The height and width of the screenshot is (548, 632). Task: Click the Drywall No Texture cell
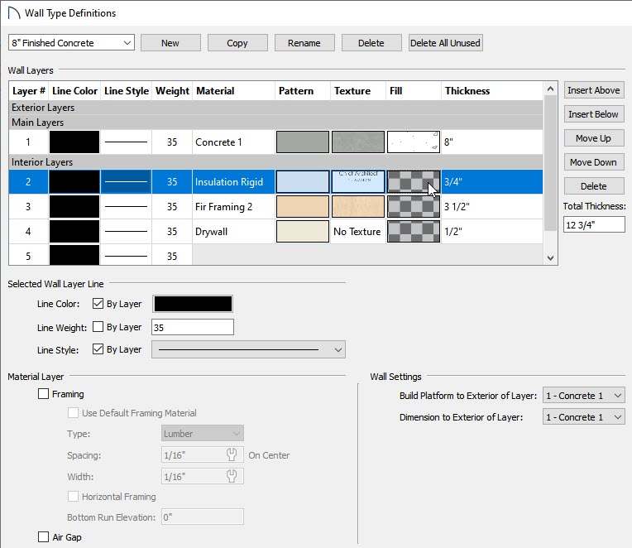click(x=358, y=232)
